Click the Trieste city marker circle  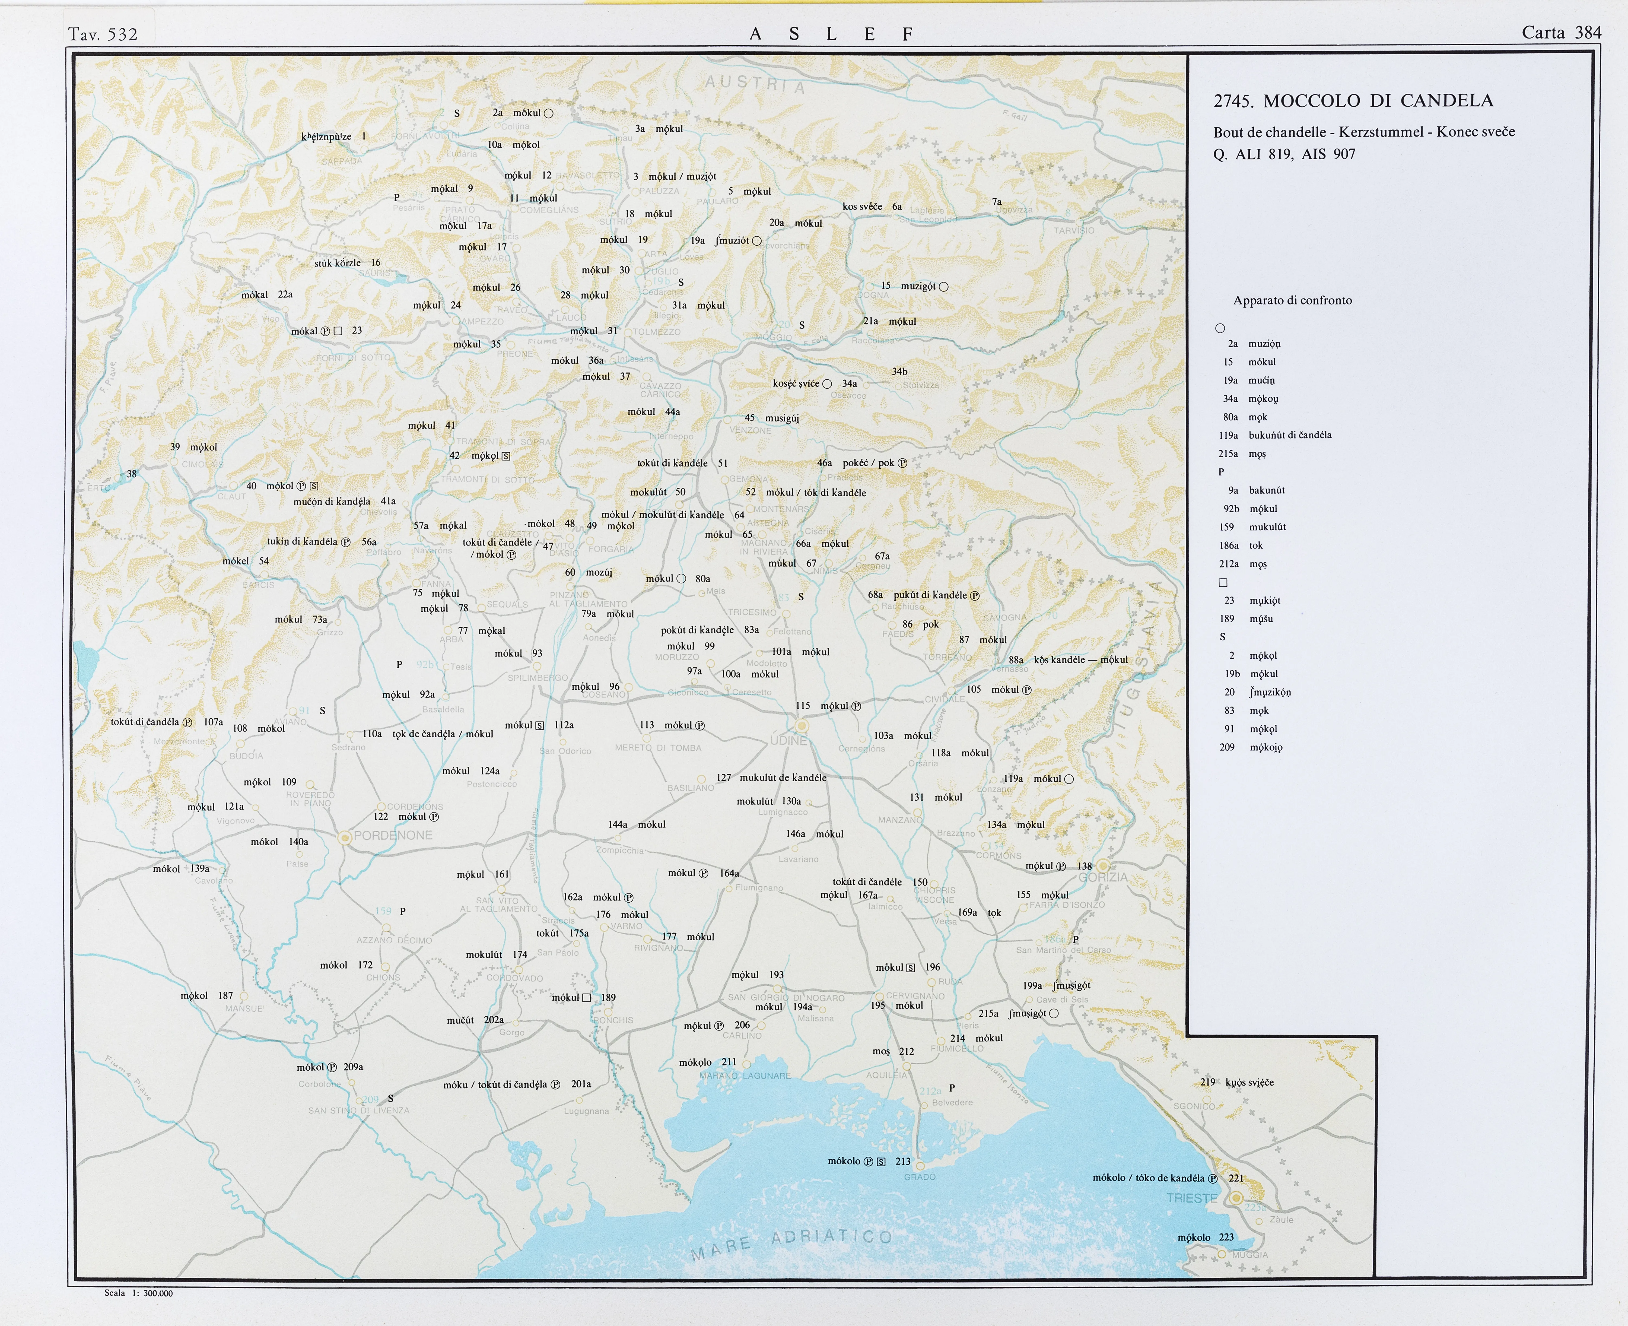(1236, 1198)
